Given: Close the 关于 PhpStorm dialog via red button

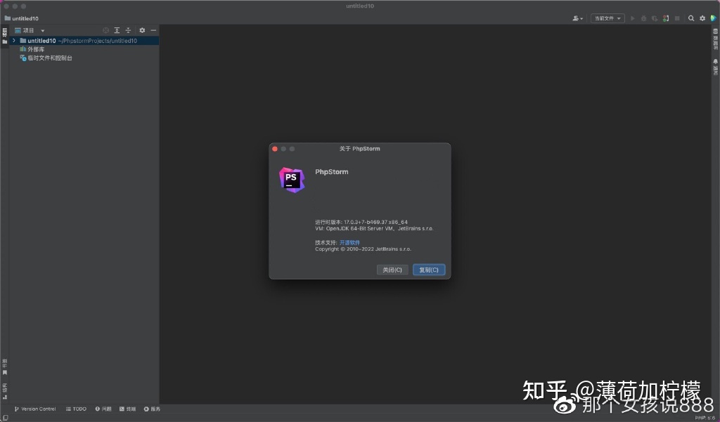Looking at the screenshot, I should click(x=275, y=149).
